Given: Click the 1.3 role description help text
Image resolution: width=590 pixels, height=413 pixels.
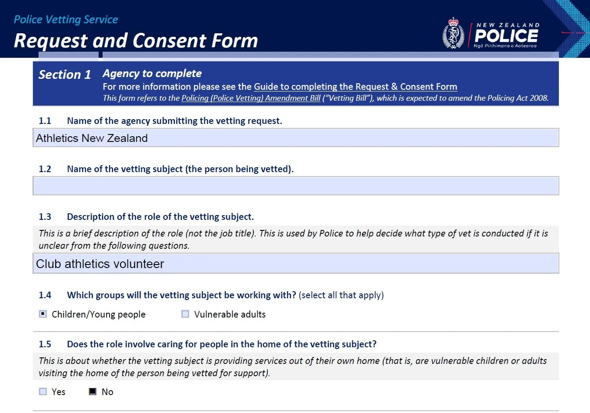Looking at the screenshot, I should [x=293, y=240].
